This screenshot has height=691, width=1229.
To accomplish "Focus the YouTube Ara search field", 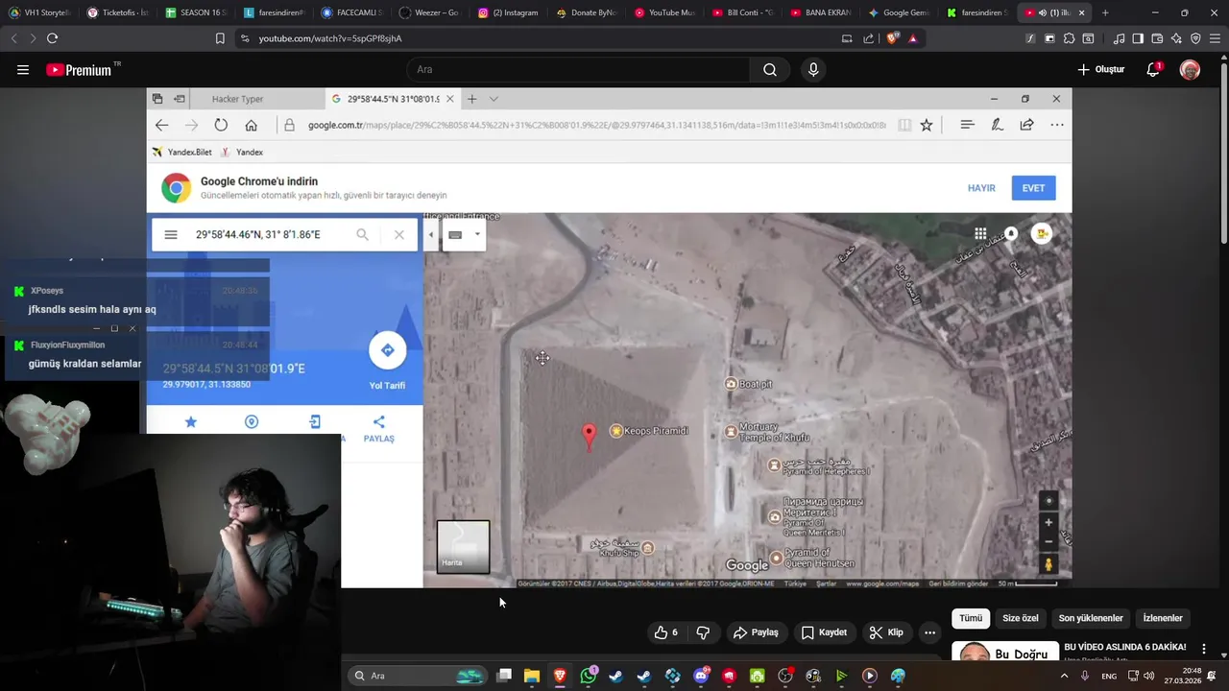I will 578,69.
